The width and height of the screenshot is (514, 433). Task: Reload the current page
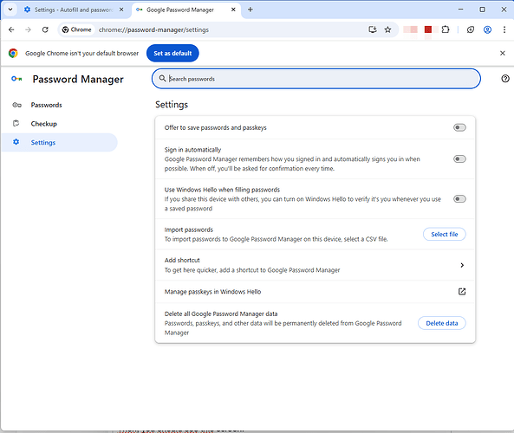(x=45, y=29)
